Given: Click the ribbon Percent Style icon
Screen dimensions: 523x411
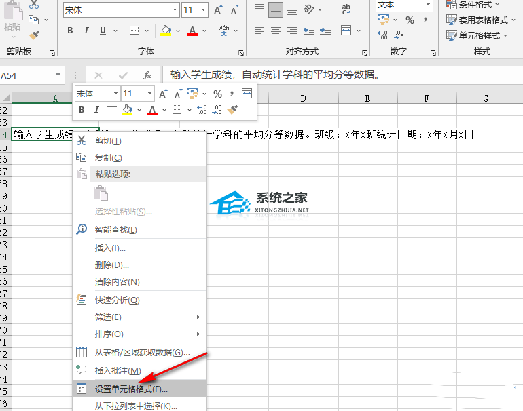Looking at the screenshot, I should (410, 20).
